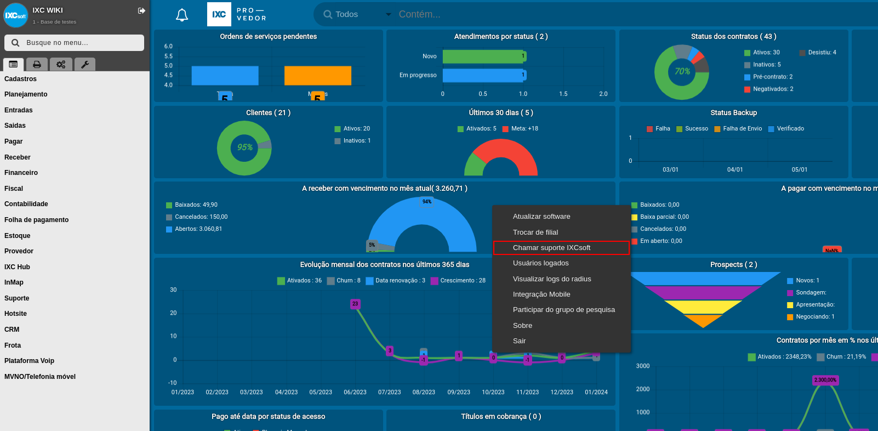Screen dimensions: 878x431
Task: Toggle 'Desistiu: 4' legend swatch
Action: (802, 53)
